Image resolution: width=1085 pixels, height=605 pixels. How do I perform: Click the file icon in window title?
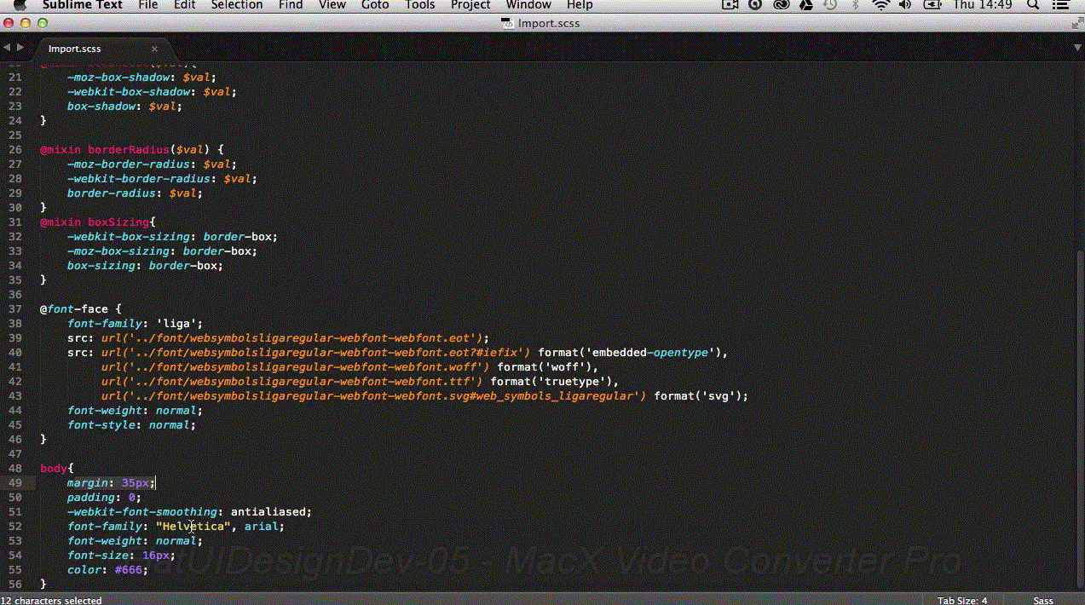(x=509, y=24)
